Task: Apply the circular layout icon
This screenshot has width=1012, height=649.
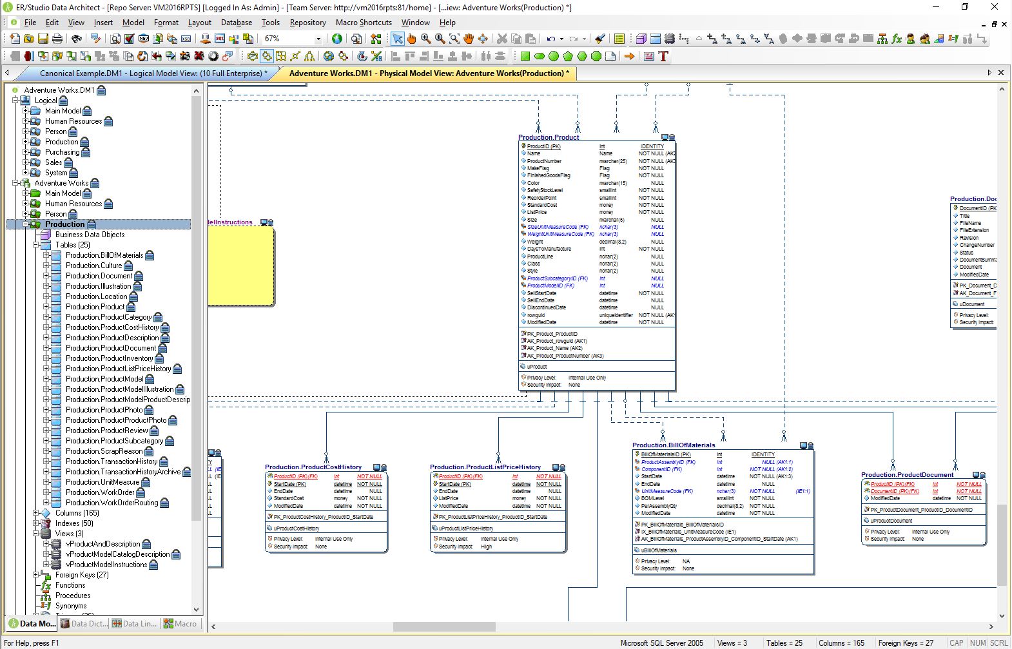Action: coord(253,56)
